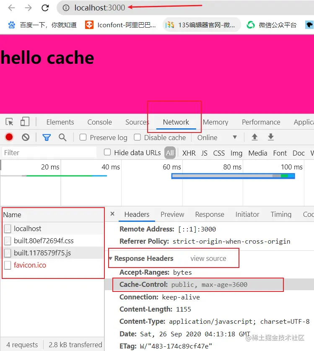Filter requests by JS
The width and height of the screenshot is (314, 351).
pos(204,153)
